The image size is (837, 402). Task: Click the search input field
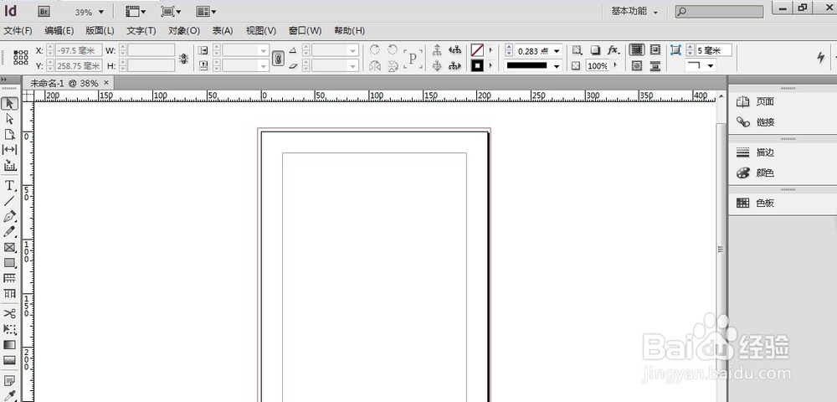pos(719,11)
